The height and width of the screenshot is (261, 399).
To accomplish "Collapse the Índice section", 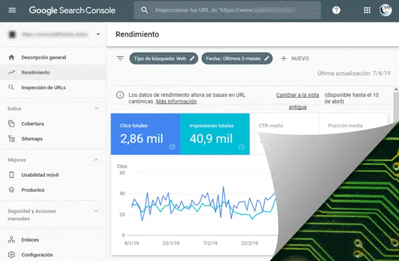I will 96,109.
